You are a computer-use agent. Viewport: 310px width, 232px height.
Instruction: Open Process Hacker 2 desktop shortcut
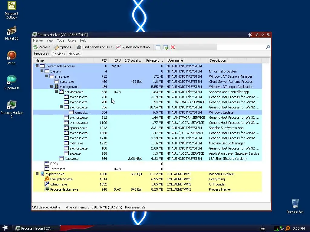point(12,109)
